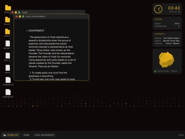This screenshot has width=185, height=139.
Task: Open the About file icon
Action: pyautogui.click(x=8, y=68)
